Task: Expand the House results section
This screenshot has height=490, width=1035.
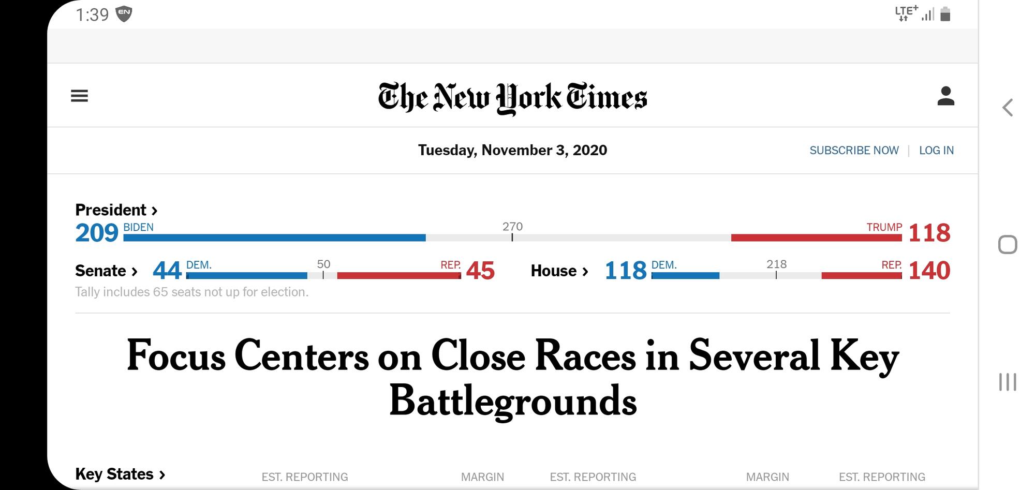Action: [559, 271]
